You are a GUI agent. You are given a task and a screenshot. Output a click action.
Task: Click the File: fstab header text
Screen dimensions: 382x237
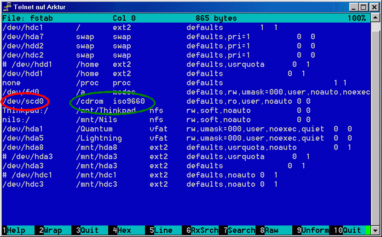tap(27, 18)
